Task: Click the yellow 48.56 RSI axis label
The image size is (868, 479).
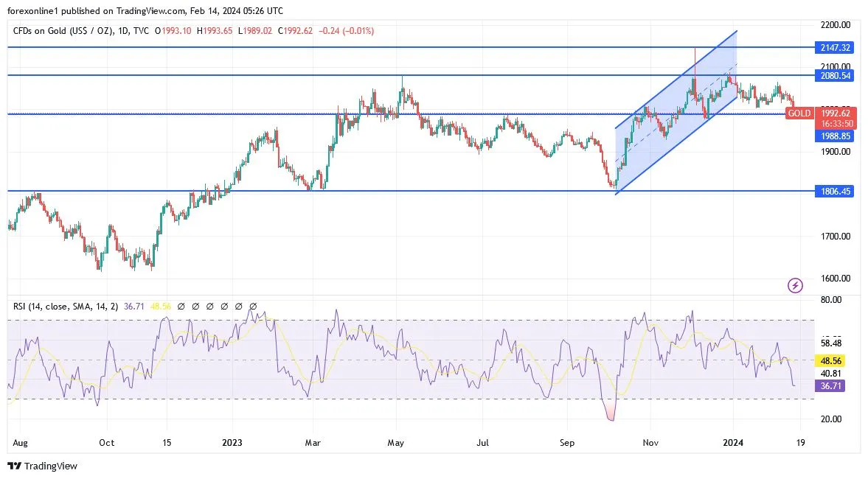Action: (x=830, y=360)
